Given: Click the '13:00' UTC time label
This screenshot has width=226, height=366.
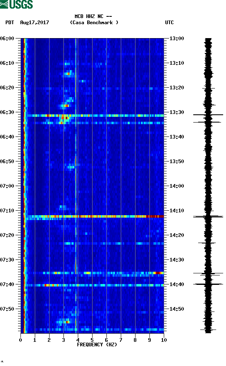Looking at the screenshot, I should 176,38.
